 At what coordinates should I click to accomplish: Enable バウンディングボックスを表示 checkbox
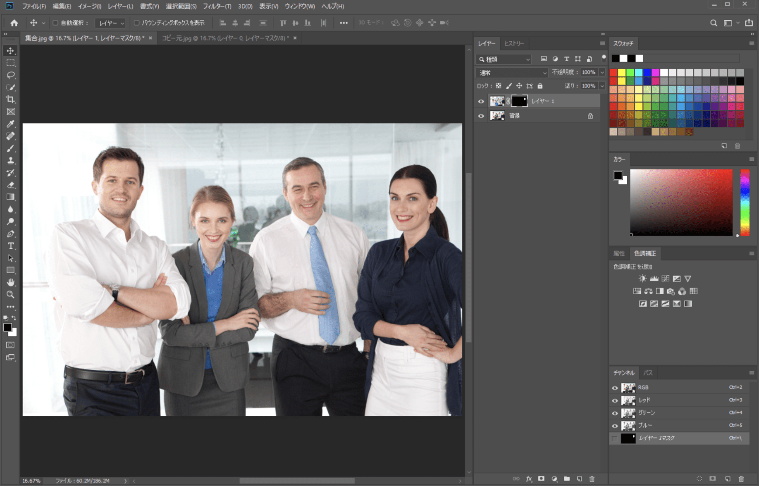[x=136, y=23]
